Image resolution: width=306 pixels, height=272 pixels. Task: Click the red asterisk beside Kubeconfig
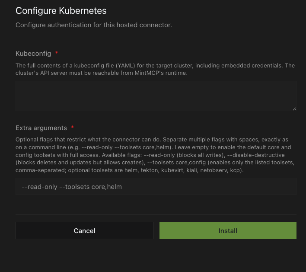57,52
